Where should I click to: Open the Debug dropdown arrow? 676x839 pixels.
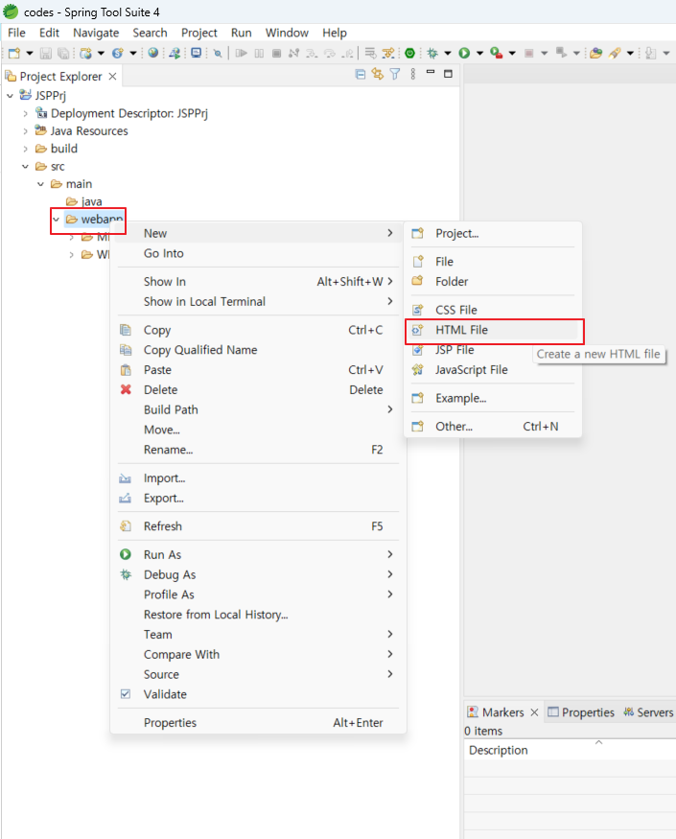click(448, 53)
